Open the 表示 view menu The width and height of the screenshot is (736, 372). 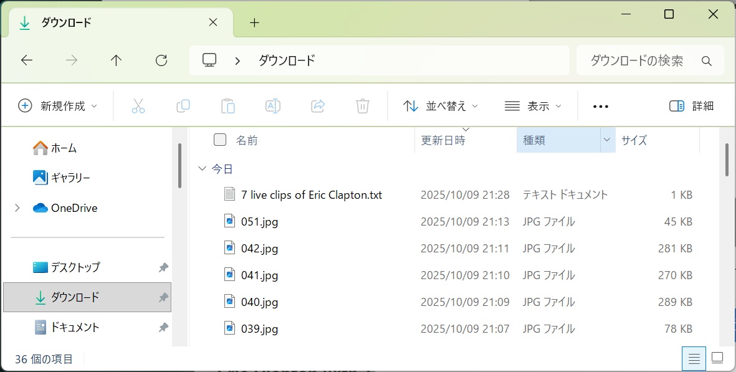[x=533, y=106]
